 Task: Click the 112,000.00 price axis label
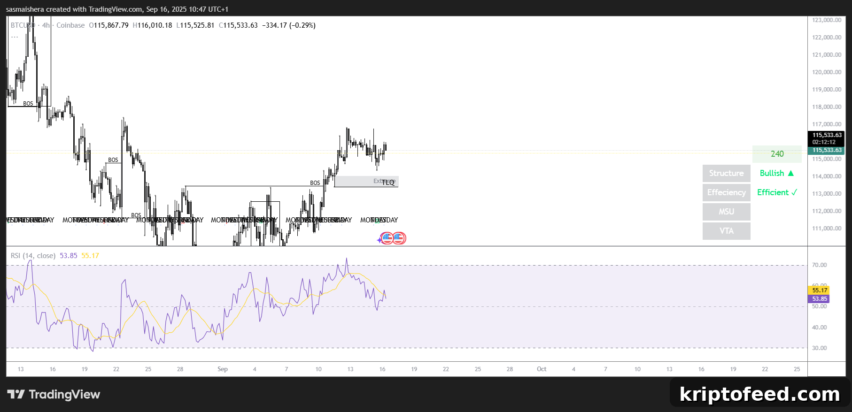[x=827, y=211]
